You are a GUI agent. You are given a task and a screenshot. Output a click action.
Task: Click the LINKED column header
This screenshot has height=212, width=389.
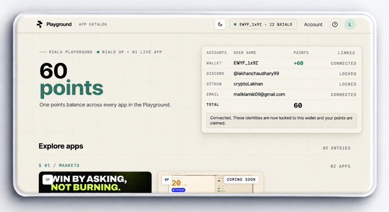[x=346, y=53]
